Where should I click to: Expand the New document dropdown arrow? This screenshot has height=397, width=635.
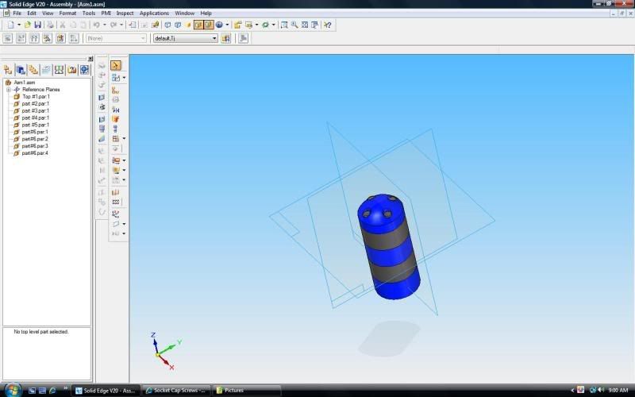(x=18, y=25)
